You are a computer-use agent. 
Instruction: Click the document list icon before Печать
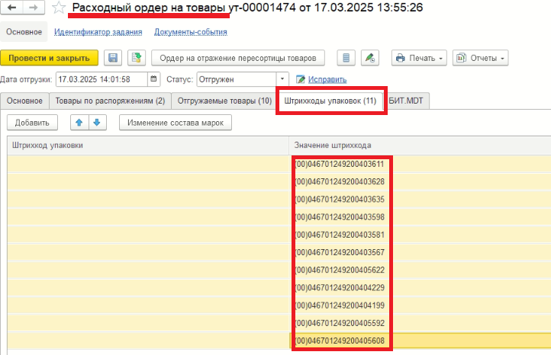click(x=346, y=58)
